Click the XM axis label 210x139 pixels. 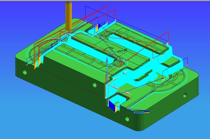point(129,98)
